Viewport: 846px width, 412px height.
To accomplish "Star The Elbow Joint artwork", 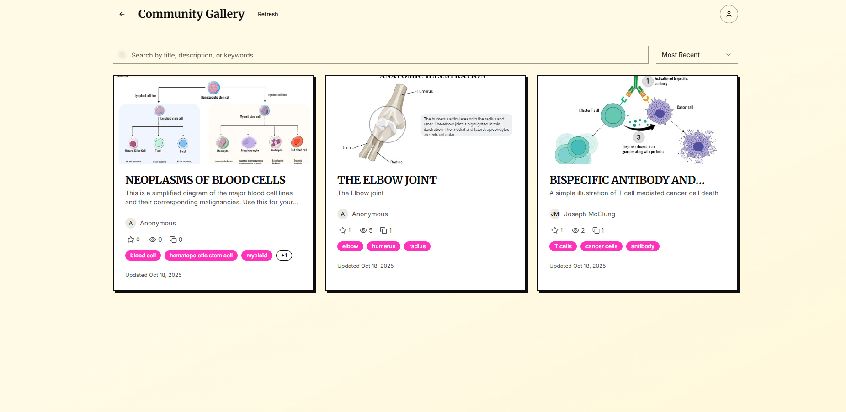I will 341,230.
